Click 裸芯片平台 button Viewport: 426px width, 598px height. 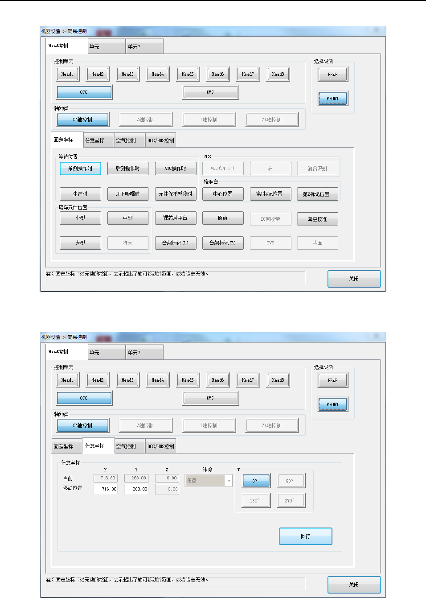coord(176,218)
